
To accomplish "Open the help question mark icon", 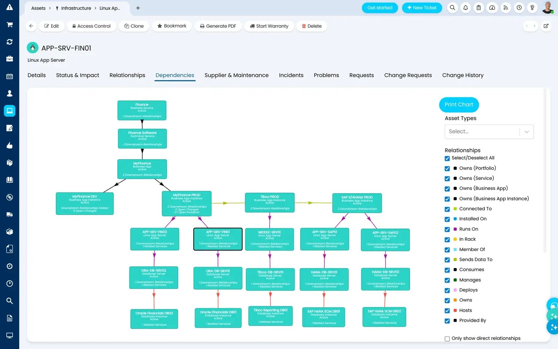I will click(532, 8).
